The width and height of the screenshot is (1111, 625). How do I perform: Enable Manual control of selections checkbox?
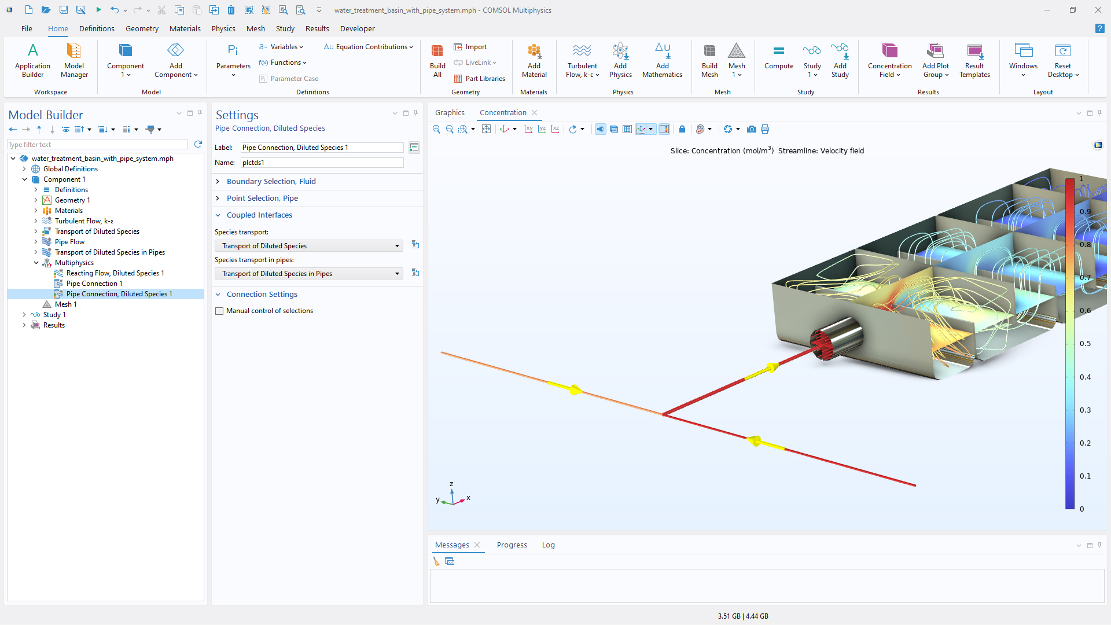click(219, 311)
